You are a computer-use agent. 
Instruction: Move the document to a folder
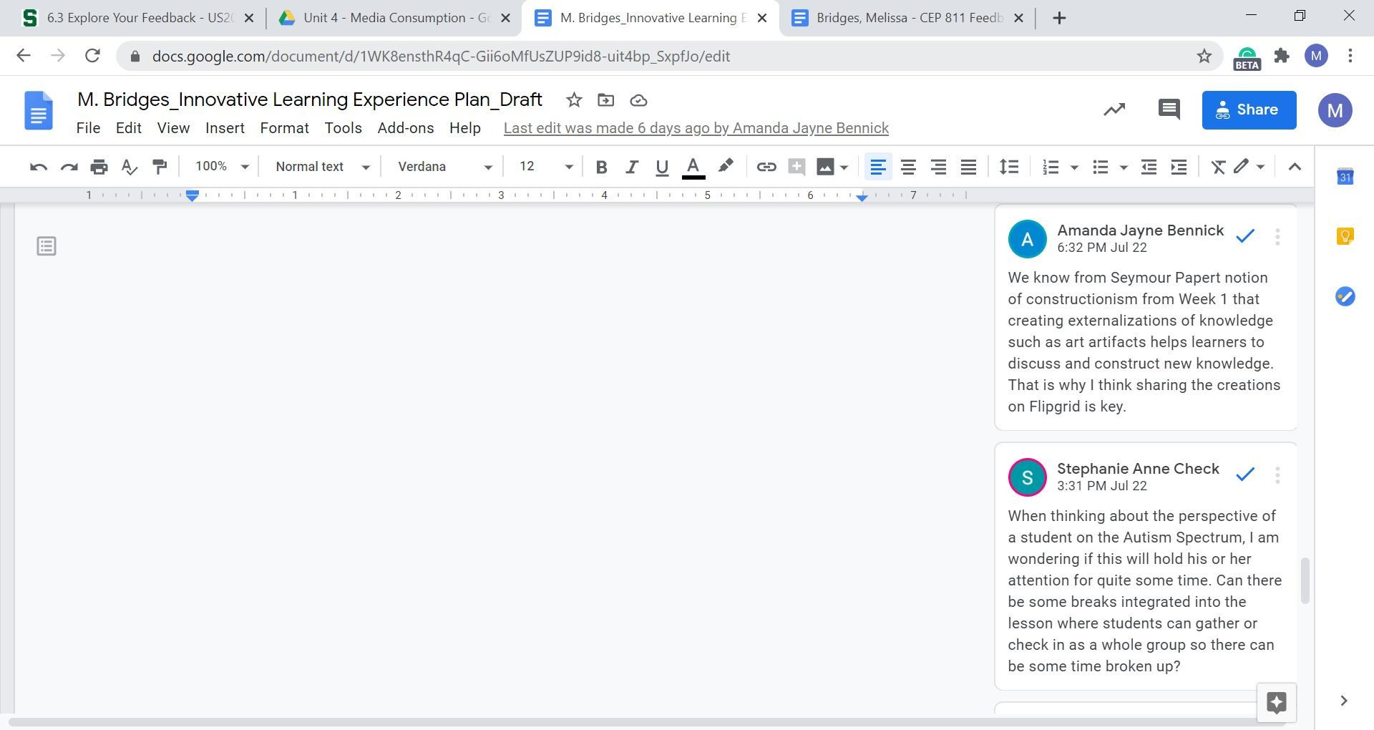pos(606,100)
